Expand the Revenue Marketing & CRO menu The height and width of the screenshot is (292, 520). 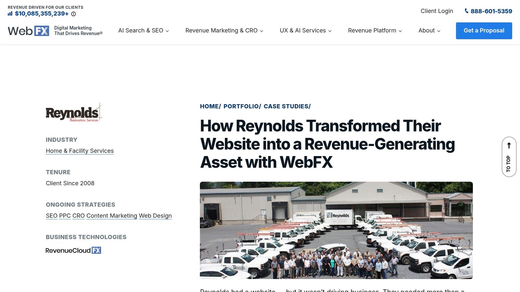coord(224,30)
